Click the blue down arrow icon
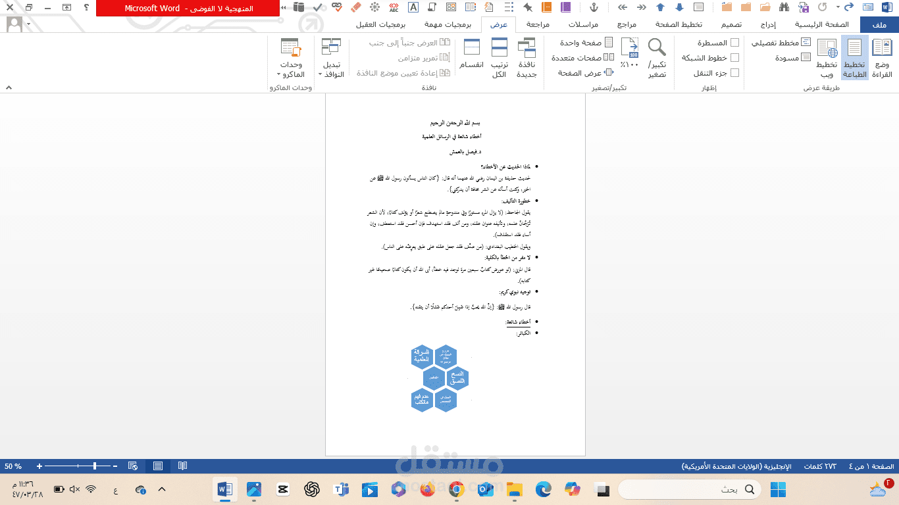Screen dimensions: 899x505 679,7
